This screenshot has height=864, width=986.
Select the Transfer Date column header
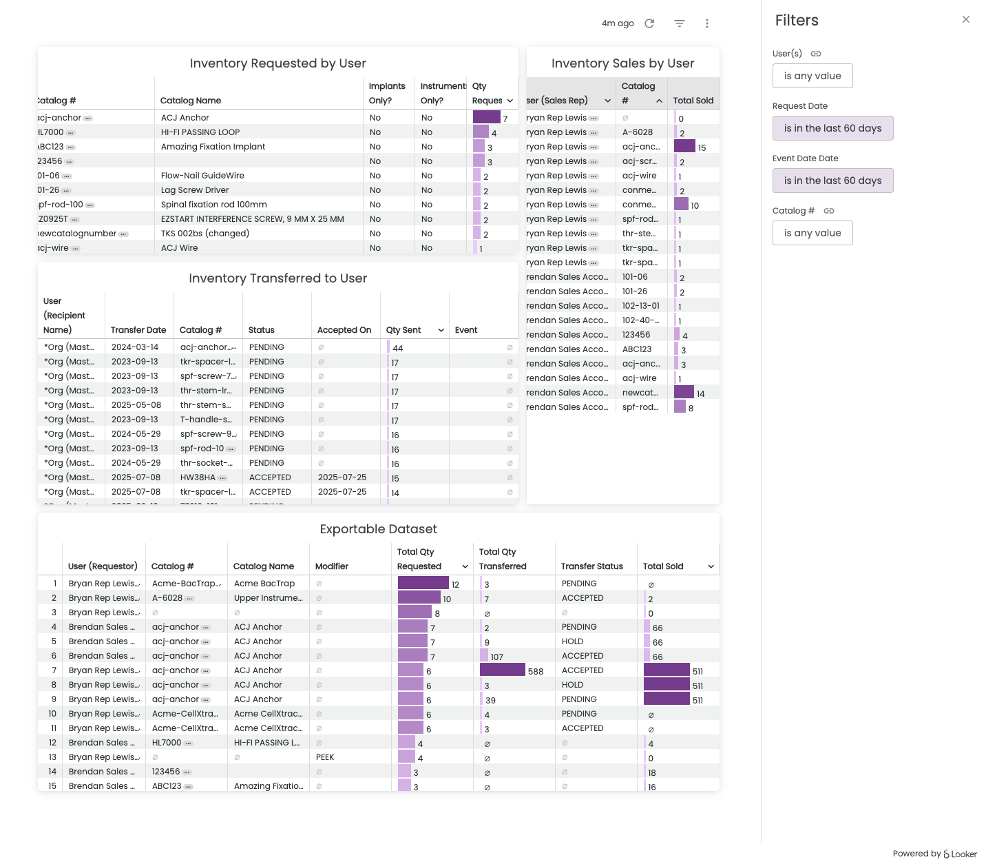coord(138,330)
